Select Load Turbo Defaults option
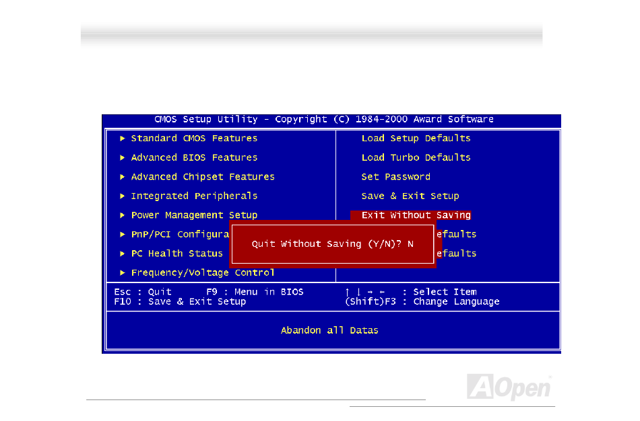Viewport: 640px width, 421px height. [x=416, y=158]
